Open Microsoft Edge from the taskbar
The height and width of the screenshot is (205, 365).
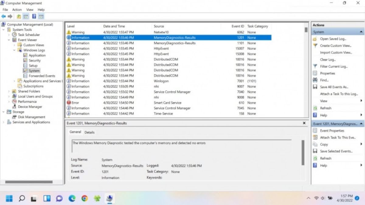72,199
